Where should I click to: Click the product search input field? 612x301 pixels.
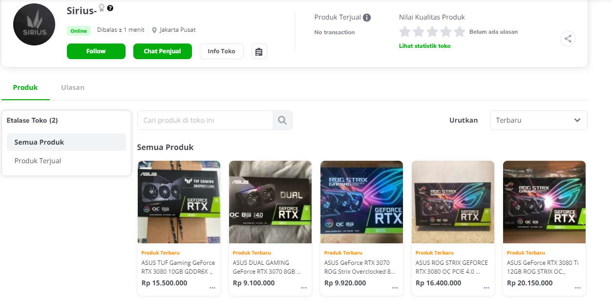tap(205, 120)
